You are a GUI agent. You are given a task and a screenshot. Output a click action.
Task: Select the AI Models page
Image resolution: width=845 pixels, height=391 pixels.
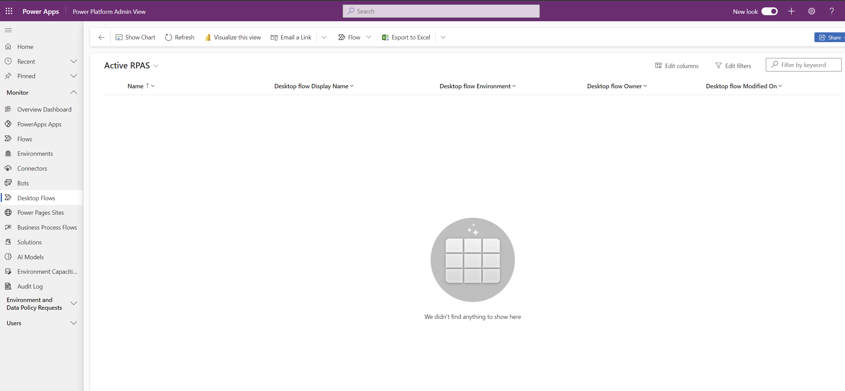(30, 257)
